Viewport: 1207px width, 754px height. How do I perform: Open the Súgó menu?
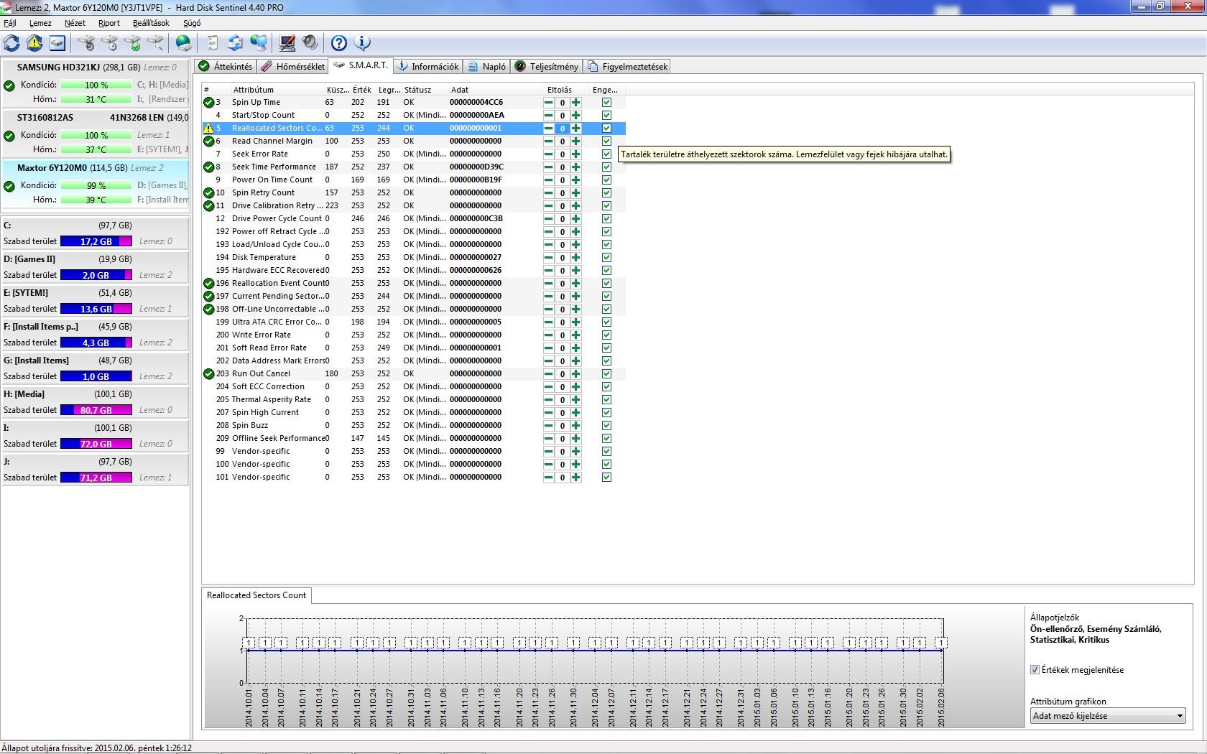click(x=192, y=23)
